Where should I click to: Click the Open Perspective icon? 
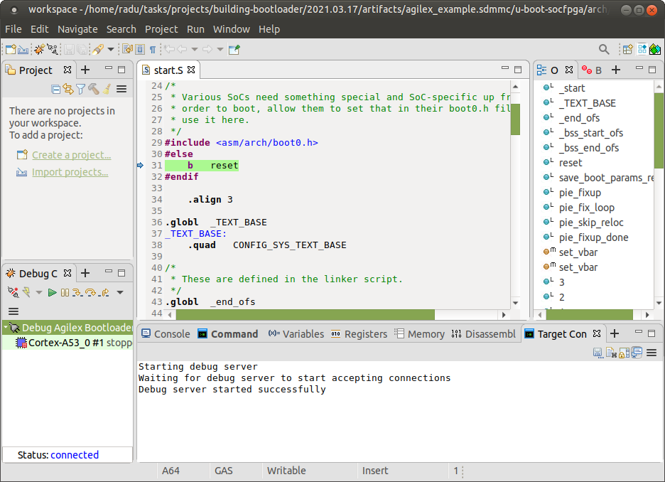[627, 49]
